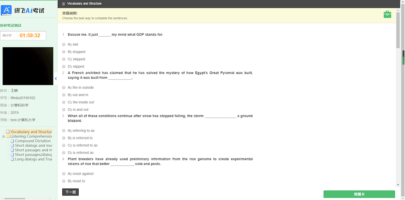Collapse the Listening Comprehension tree node
Image resolution: width=405 pixels, height=200 pixels.
click(3, 137)
